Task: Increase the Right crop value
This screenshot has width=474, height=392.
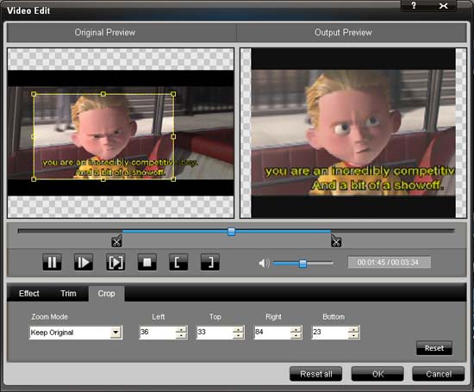Action: click(296, 329)
